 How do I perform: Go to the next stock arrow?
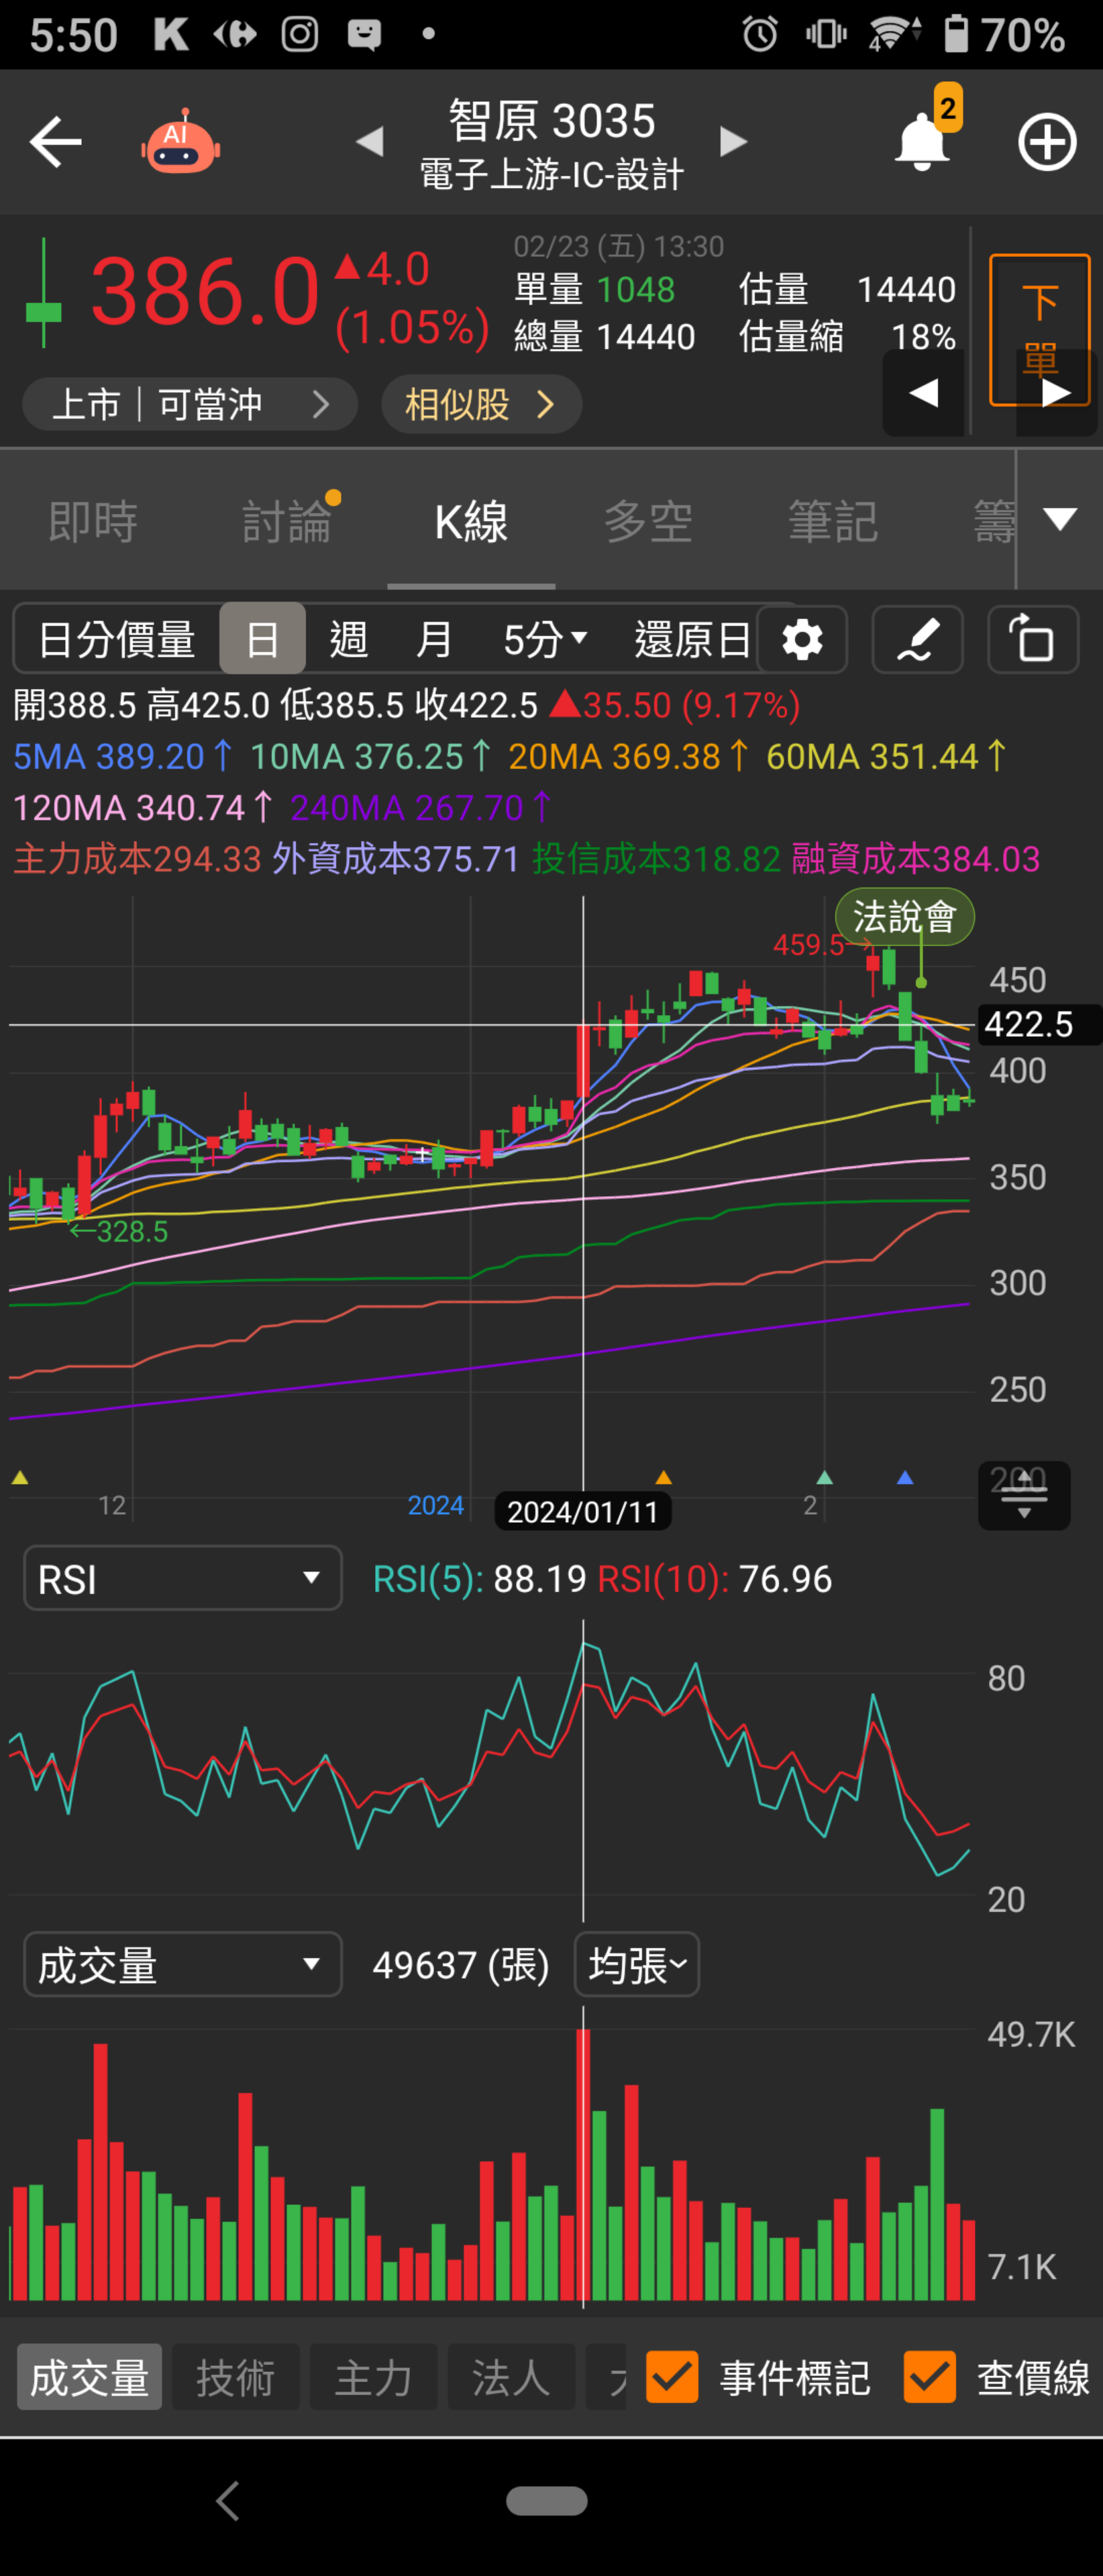click(733, 142)
